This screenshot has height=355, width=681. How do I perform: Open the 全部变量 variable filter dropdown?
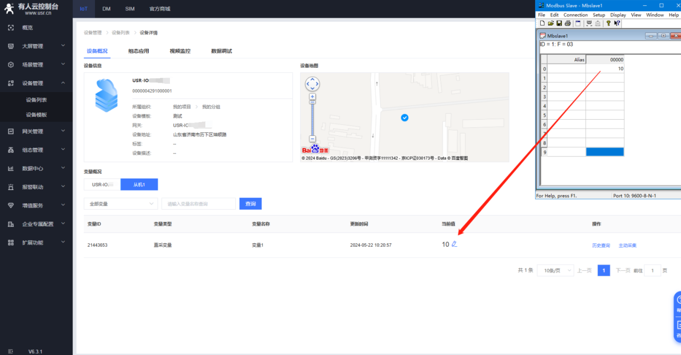pyautogui.click(x=121, y=204)
